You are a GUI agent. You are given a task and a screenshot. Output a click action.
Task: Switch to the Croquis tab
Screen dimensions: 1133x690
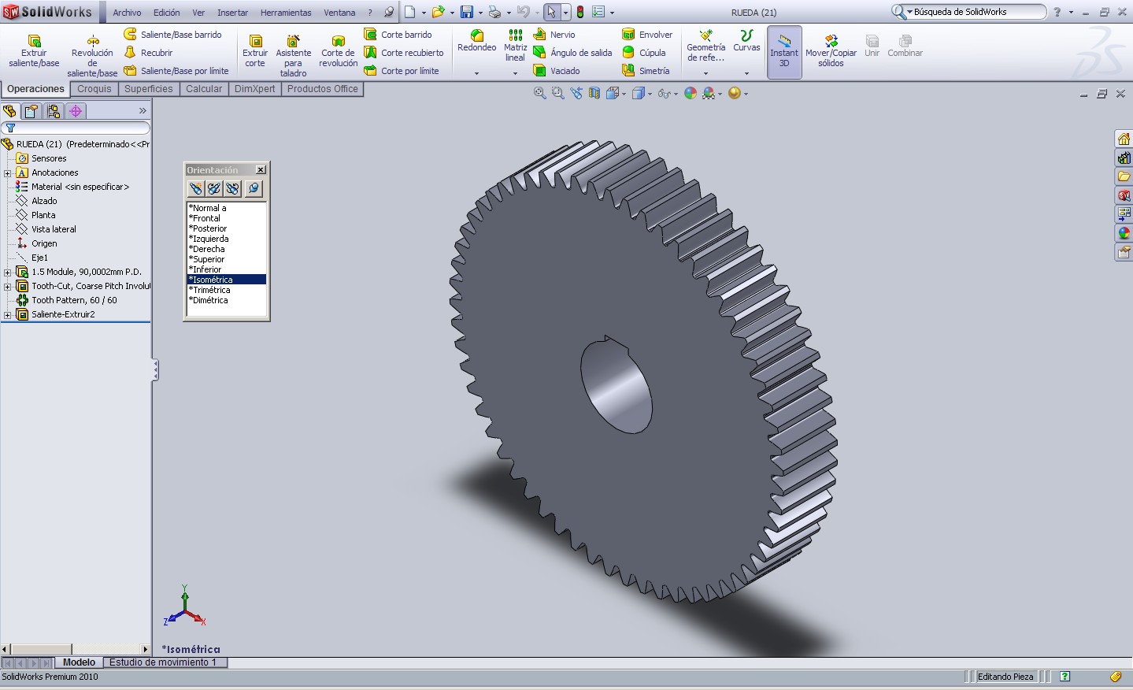pos(94,89)
